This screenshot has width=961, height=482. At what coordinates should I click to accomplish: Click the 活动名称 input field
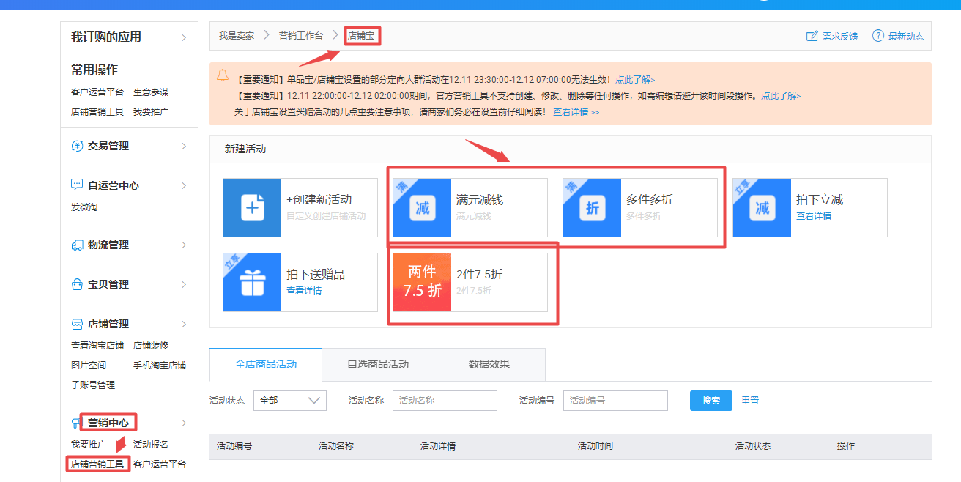tap(445, 401)
